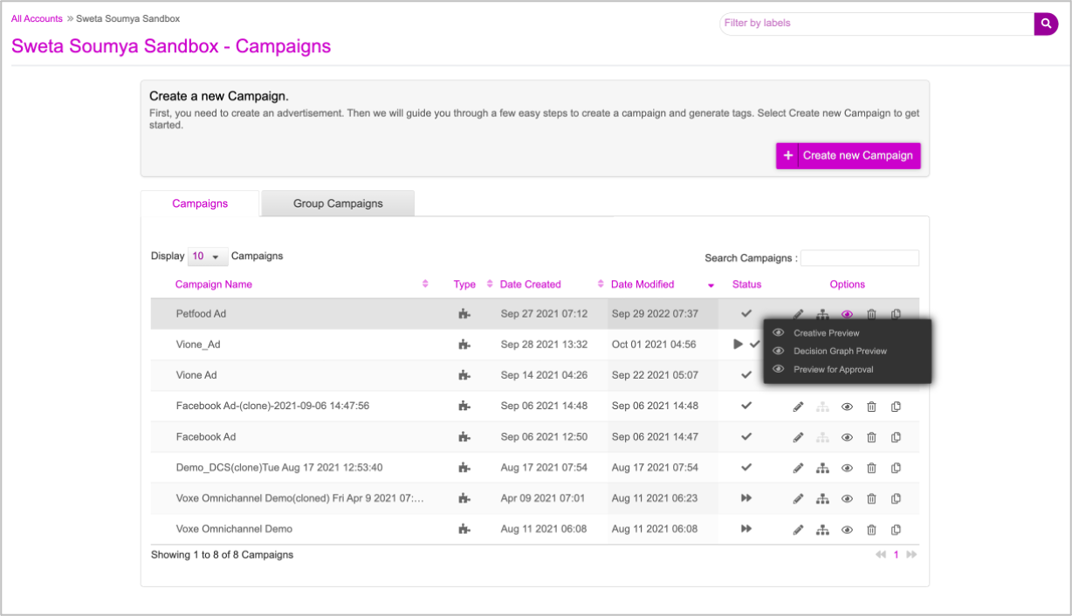Choose Preview for Approval menu item
Screen dimensions: 1072x616
click(x=833, y=369)
